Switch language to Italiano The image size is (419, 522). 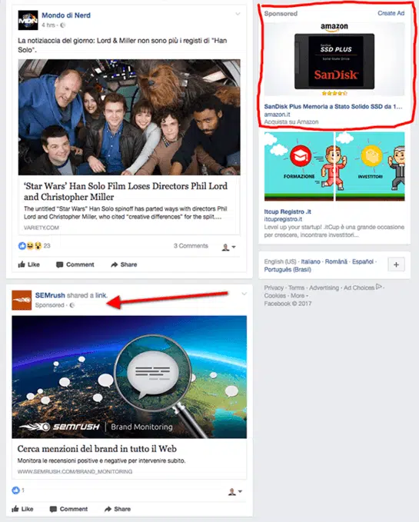(x=311, y=261)
